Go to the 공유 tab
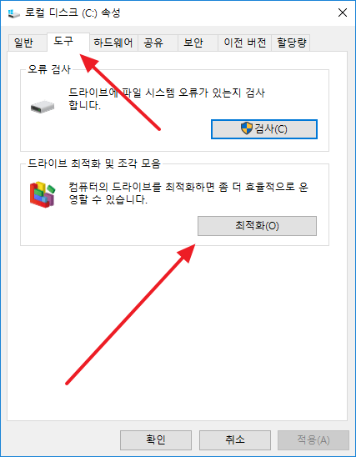The width and height of the screenshot is (356, 457). [x=158, y=43]
